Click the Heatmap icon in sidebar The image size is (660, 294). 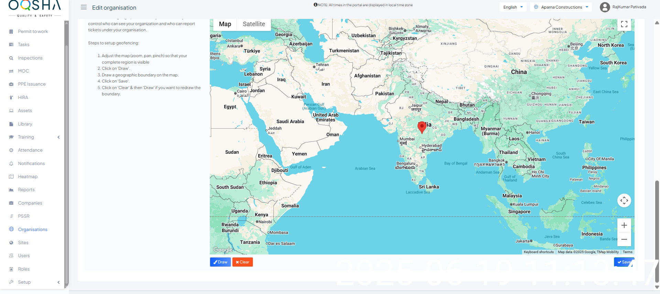tap(11, 177)
